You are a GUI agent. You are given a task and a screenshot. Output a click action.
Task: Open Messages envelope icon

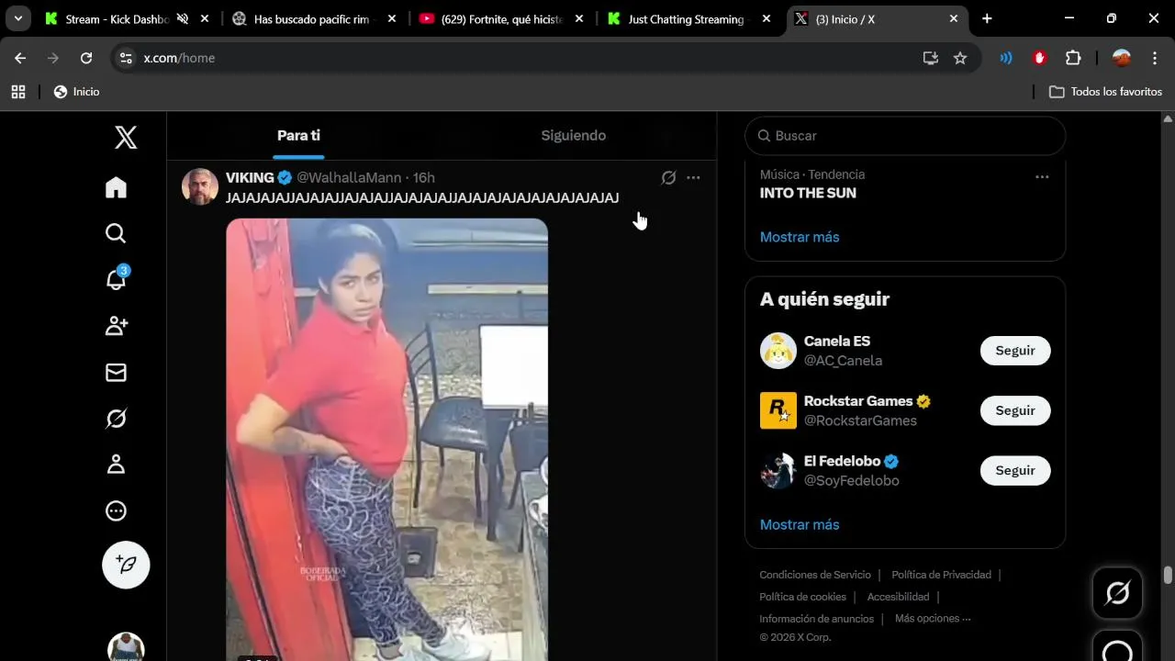pyautogui.click(x=116, y=372)
